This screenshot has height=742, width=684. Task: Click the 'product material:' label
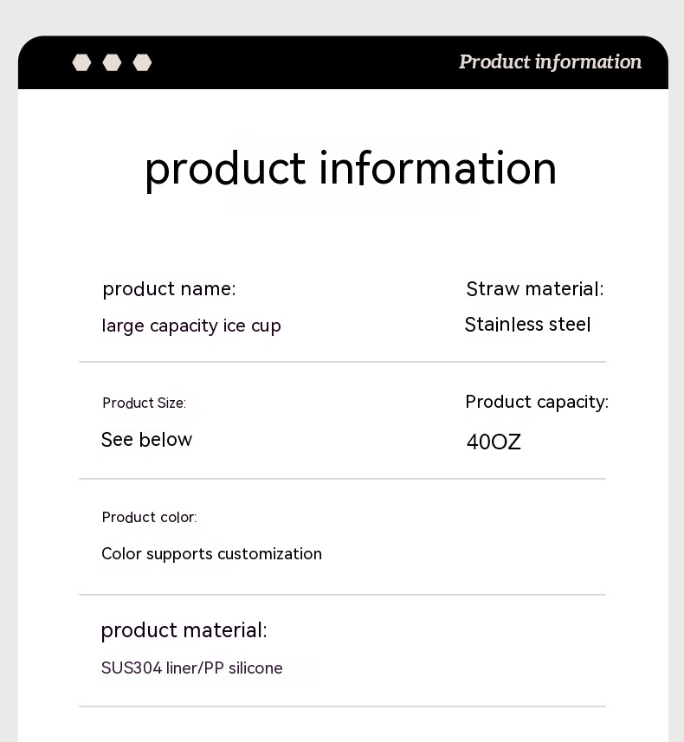click(184, 630)
